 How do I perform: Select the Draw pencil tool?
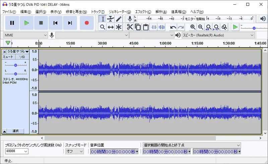point(119,19)
